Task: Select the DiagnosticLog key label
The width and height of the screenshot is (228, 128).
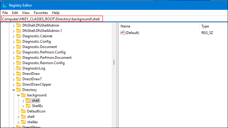Action: point(34,68)
